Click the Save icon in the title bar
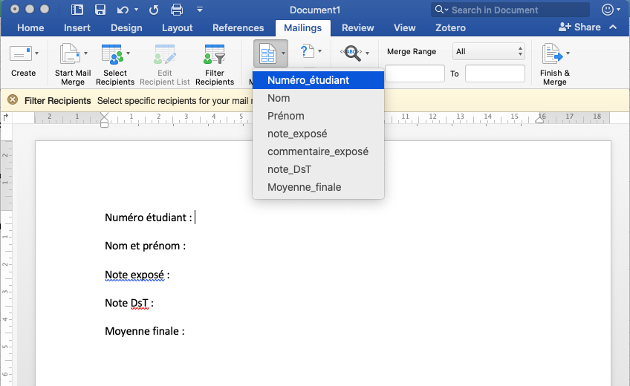630x386 pixels. coord(100,10)
